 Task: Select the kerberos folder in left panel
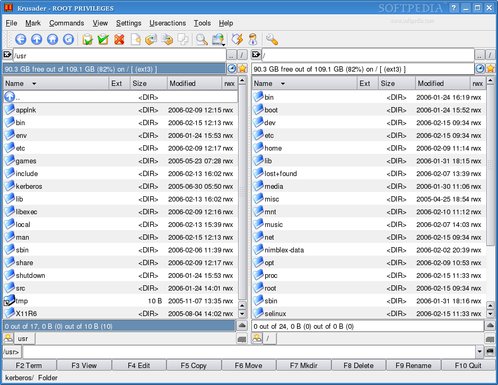click(29, 186)
